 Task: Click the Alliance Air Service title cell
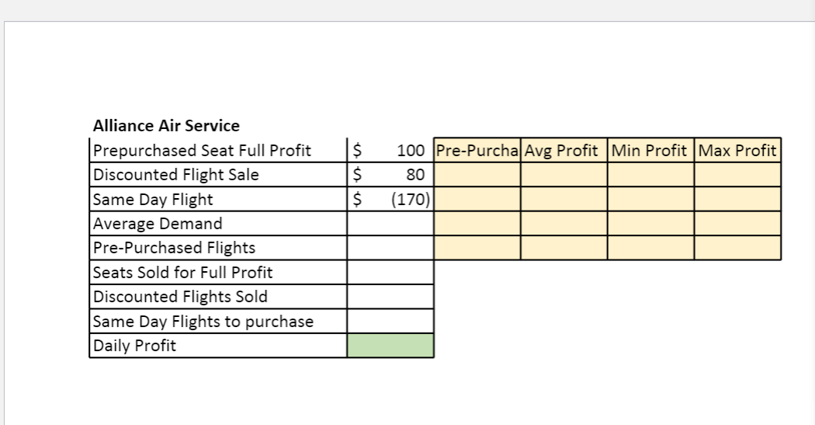coord(166,126)
